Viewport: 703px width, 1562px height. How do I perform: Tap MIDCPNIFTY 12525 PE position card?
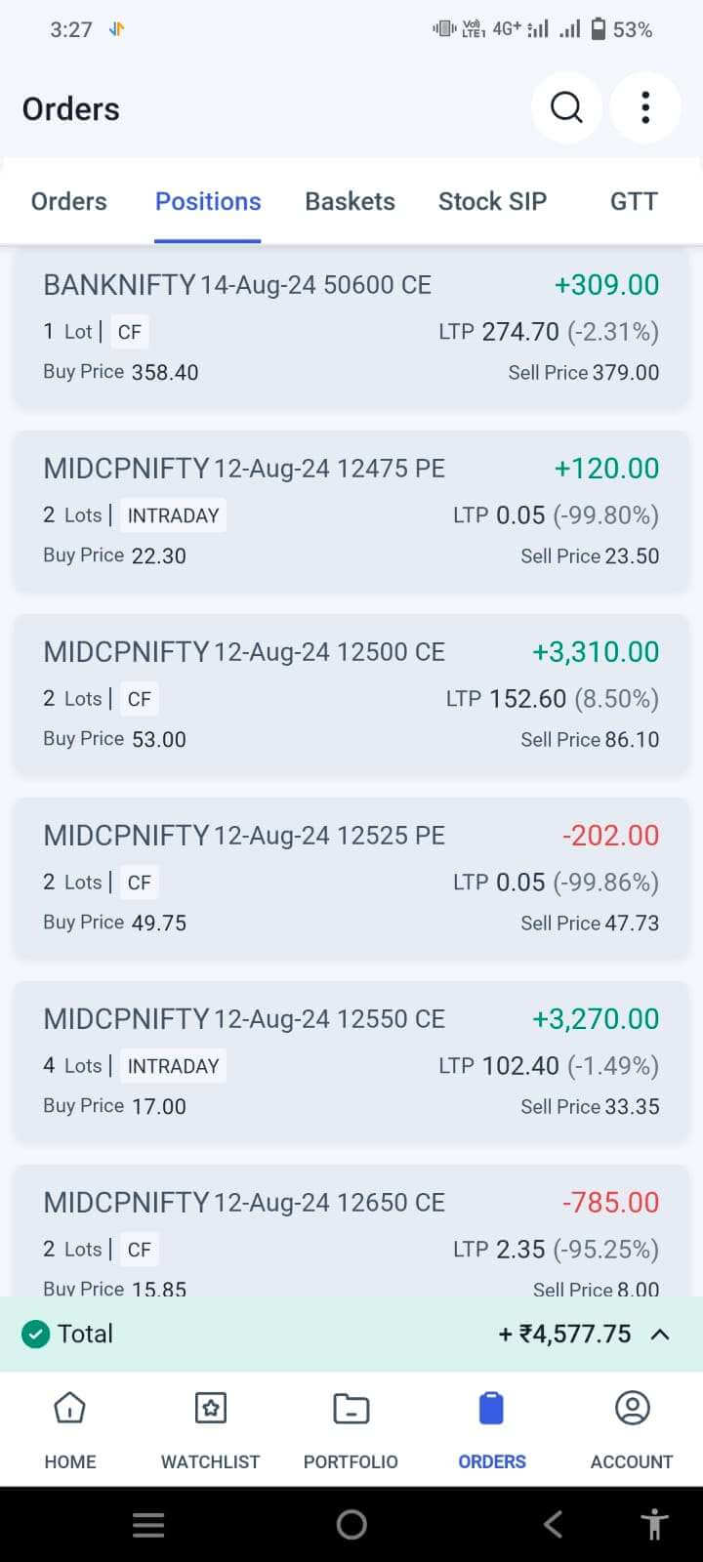coord(351,878)
